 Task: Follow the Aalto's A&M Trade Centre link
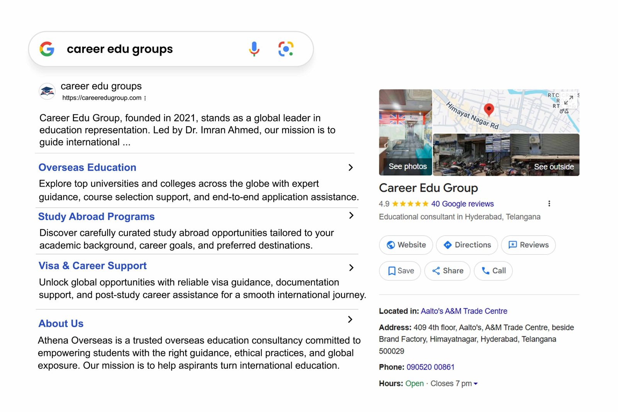[x=464, y=311]
